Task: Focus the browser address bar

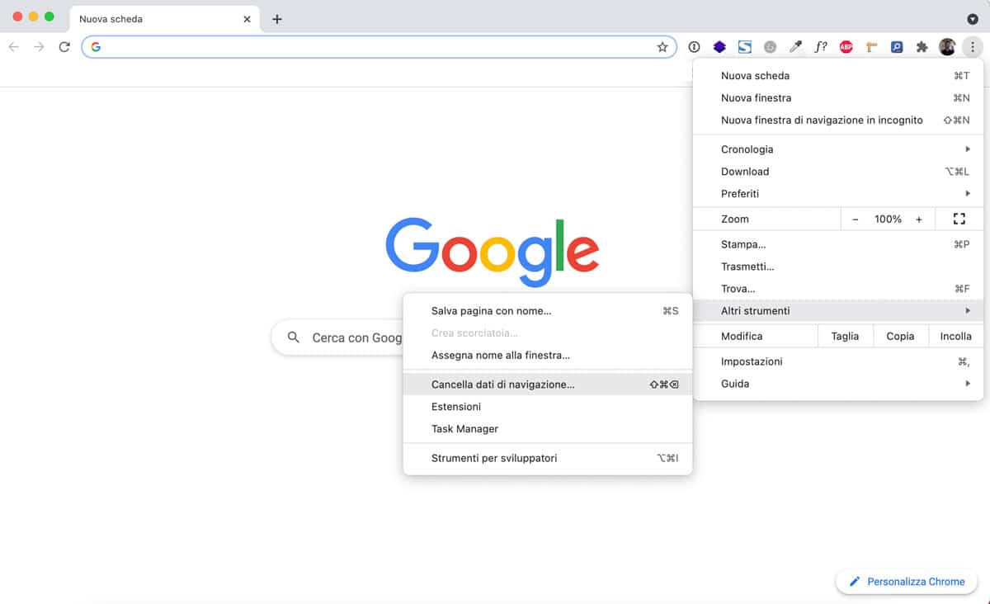Action: 379,47
